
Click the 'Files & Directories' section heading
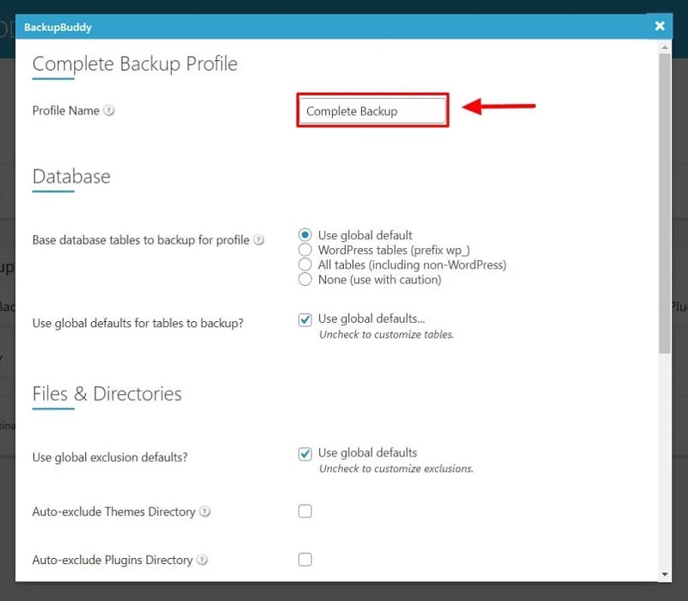pyautogui.click(x=107, y=393)
